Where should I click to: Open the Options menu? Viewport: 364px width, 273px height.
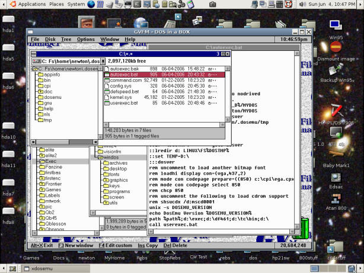point(86,39)
